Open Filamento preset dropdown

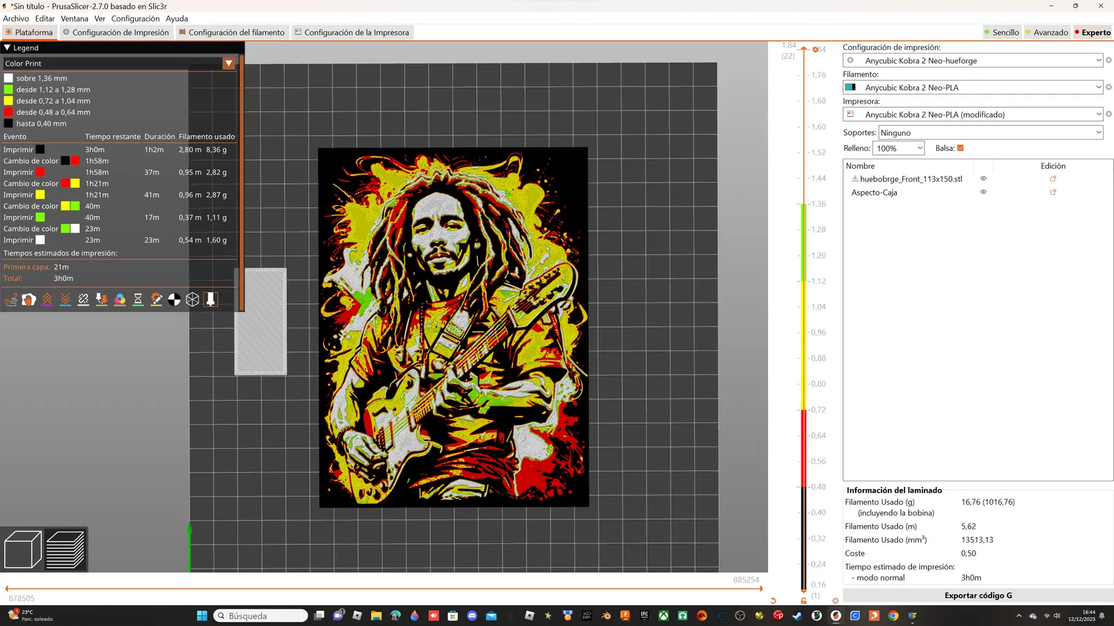click(973, 88)
